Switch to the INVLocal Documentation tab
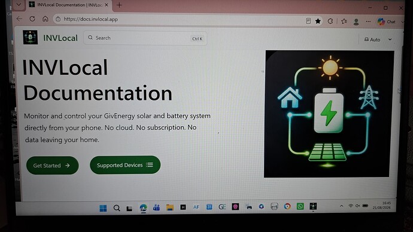Viewport: 413px width, 232px height. 68,5
